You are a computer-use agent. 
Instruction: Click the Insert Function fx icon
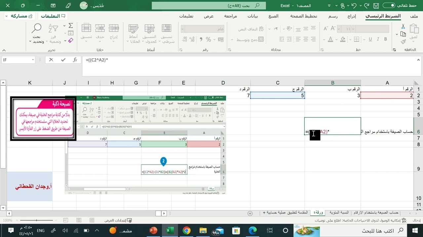click(x=75, y=60)
